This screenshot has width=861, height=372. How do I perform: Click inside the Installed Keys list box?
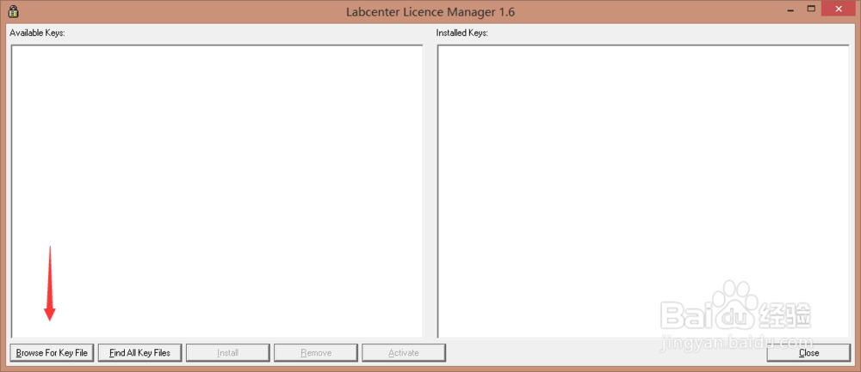click(x=643, y=192)
